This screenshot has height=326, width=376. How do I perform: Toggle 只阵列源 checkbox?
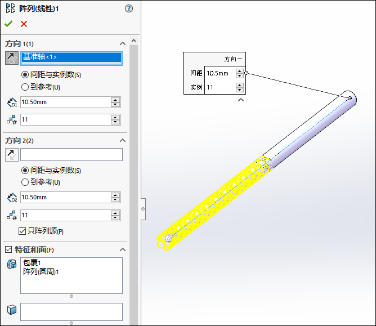pos(22,231)
